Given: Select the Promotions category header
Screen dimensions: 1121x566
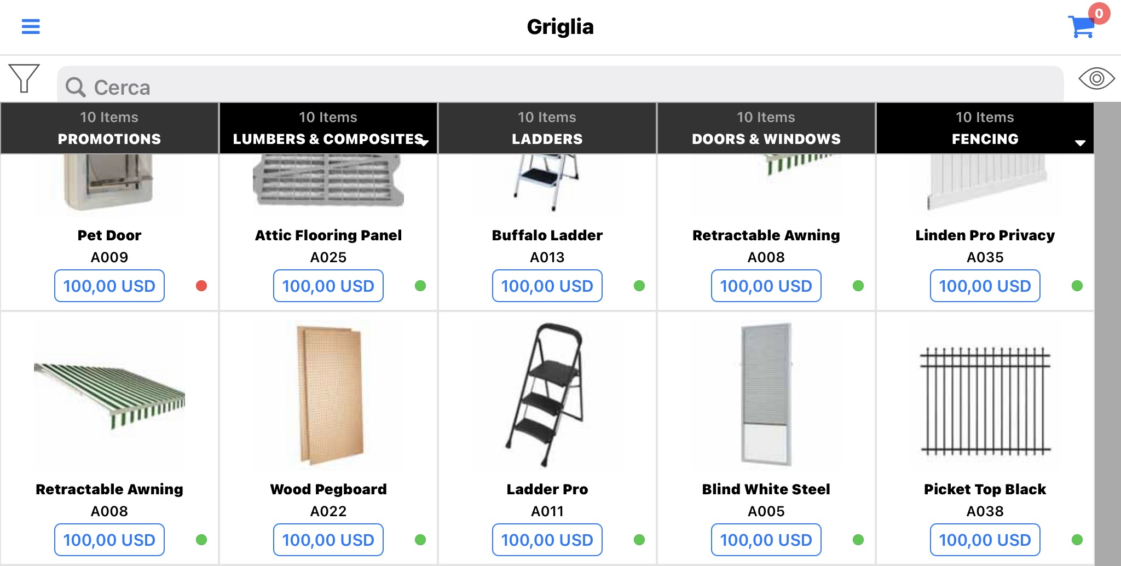Looking at the screenshot, I should point(109,128).
